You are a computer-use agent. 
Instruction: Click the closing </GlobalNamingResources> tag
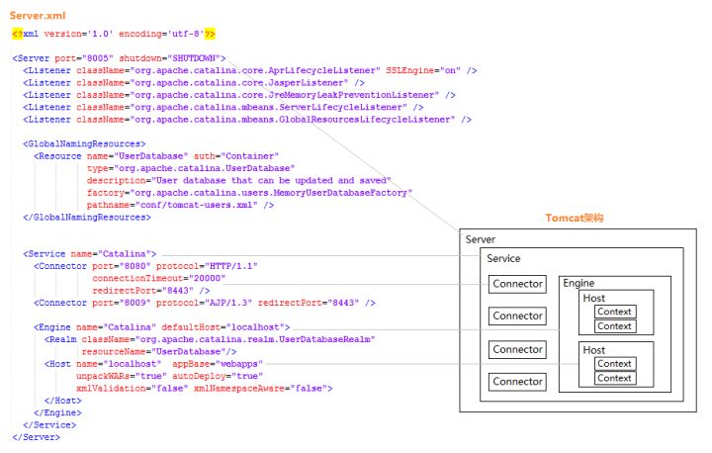tap(87, 218)
